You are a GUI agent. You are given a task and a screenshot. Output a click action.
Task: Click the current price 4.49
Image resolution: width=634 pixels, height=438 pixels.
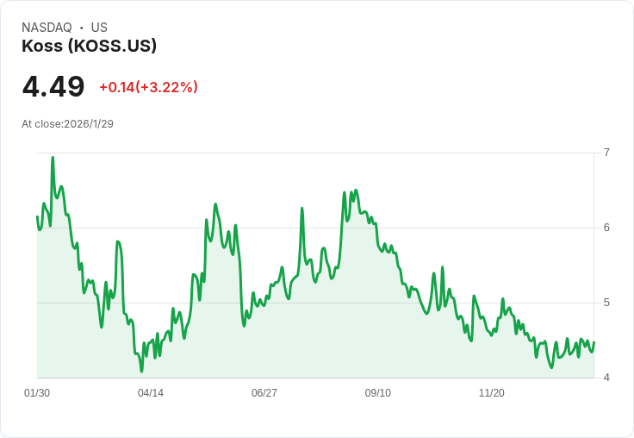[53, 86]
